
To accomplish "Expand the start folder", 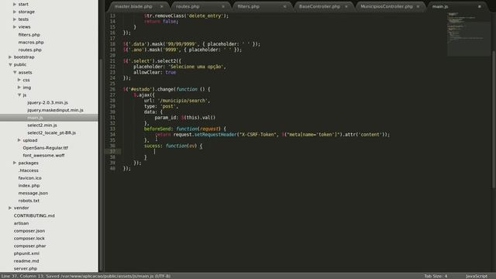I will (15, 4).
